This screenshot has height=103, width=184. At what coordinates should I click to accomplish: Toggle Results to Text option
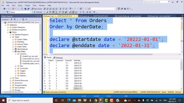[x=70, y=12]
